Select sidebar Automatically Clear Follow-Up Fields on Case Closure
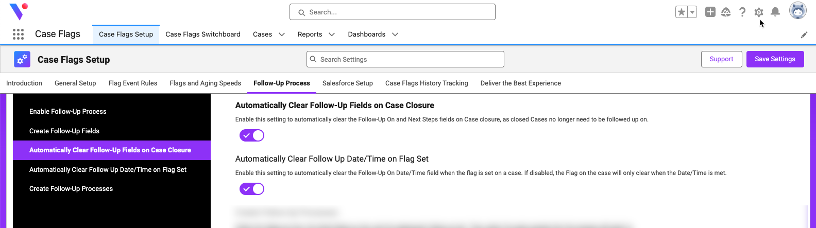Image resolution: width=816 pixels, height=228 pixels. [x=112, y=150]
